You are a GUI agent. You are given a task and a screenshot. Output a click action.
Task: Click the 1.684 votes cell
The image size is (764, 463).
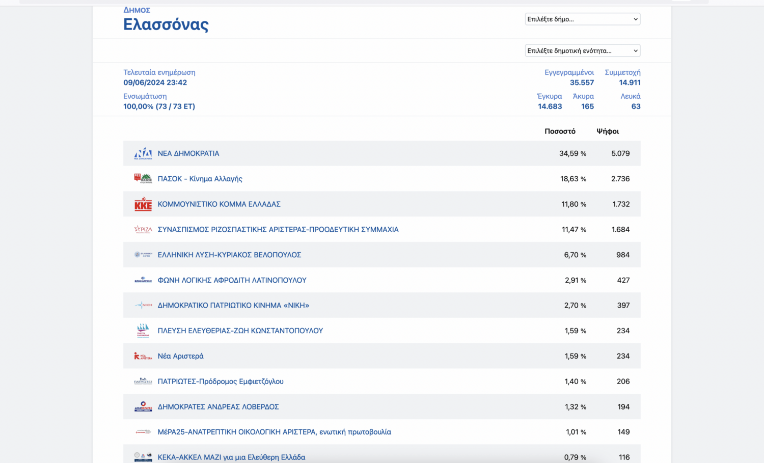pyautogui.click(x=621, y=230)
